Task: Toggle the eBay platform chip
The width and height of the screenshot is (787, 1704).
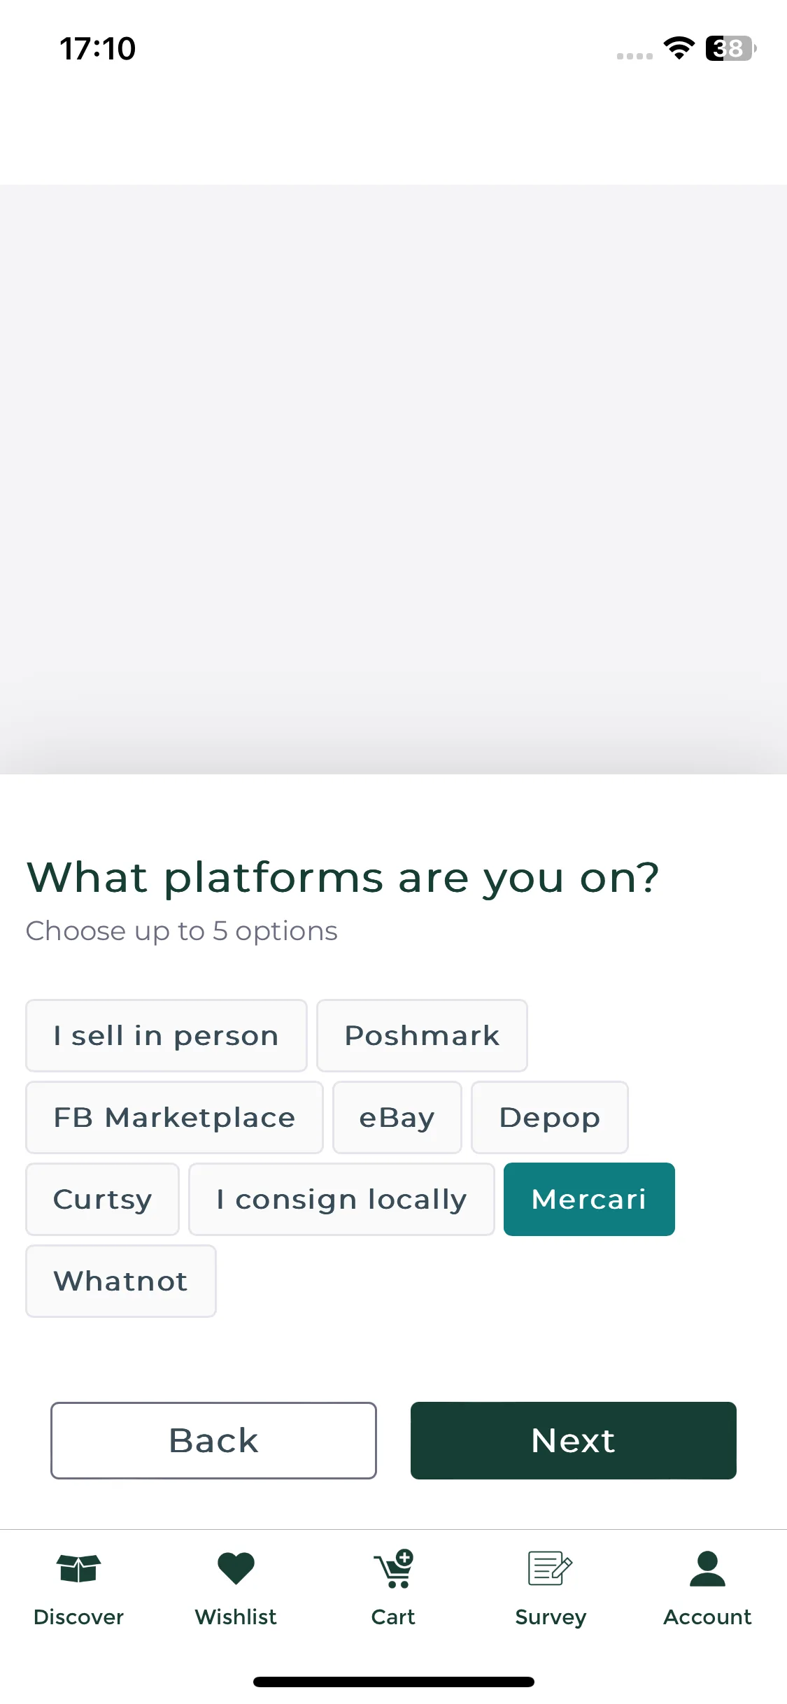Action: [397, 1117]
